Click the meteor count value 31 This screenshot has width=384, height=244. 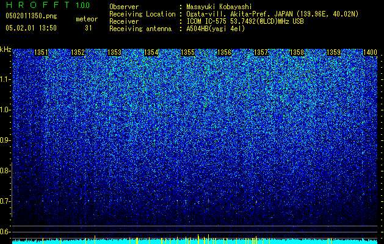coord(88,28)
